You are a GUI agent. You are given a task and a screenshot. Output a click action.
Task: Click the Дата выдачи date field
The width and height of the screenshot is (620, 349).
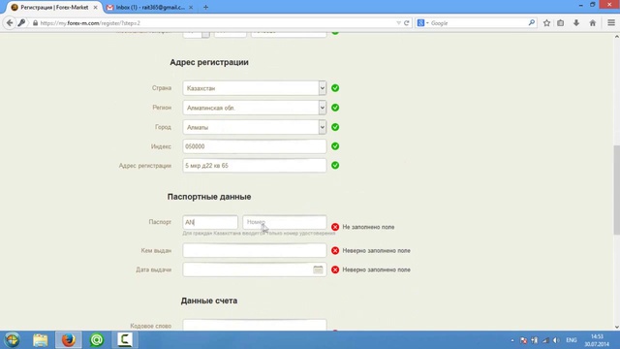pos(254,270)
